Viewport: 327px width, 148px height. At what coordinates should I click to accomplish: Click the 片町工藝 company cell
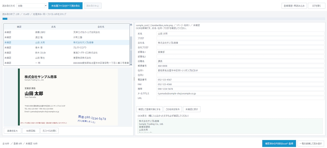78,37
